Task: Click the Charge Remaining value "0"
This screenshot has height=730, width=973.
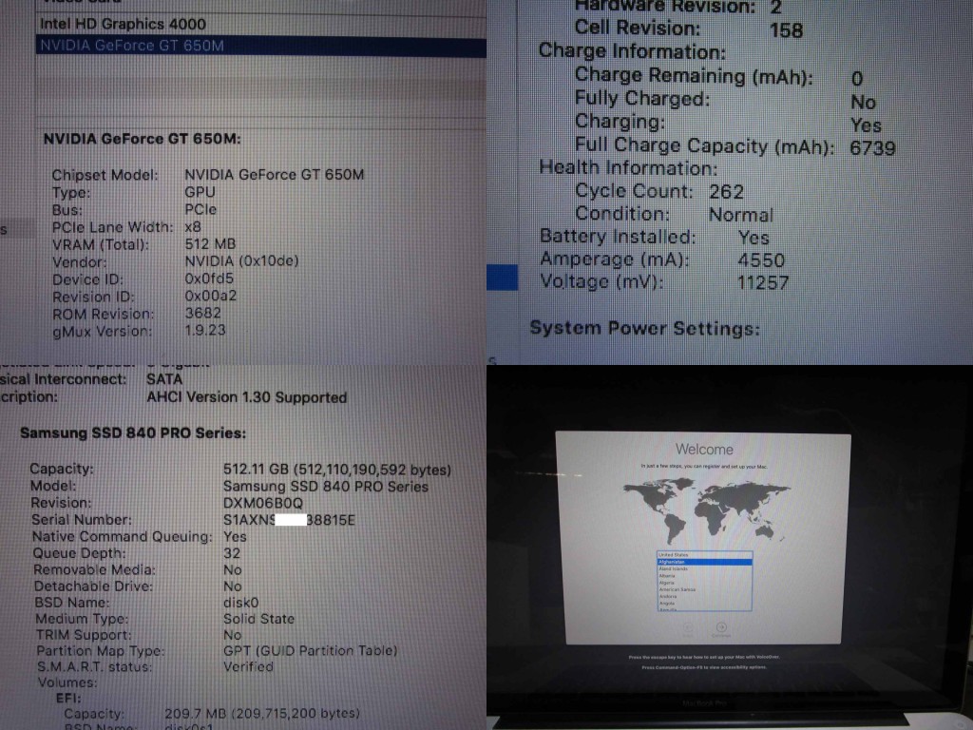Action: tap(857, 79)
